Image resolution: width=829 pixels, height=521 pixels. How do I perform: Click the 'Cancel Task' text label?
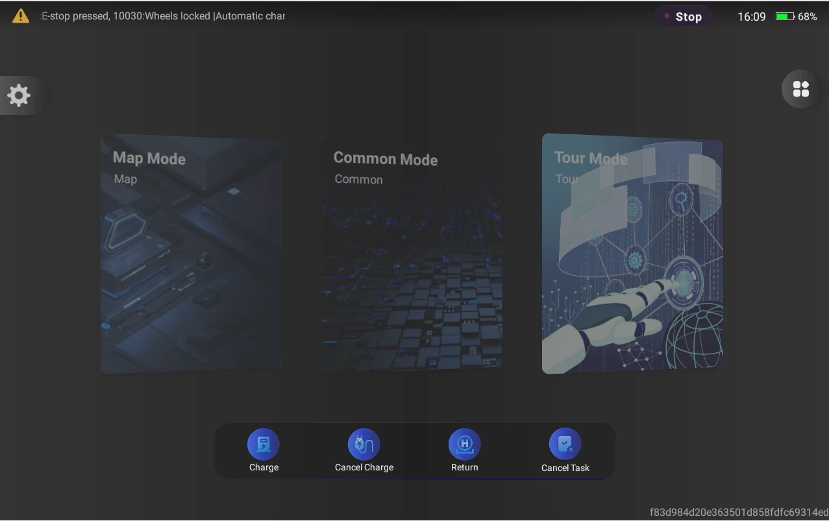565,468
